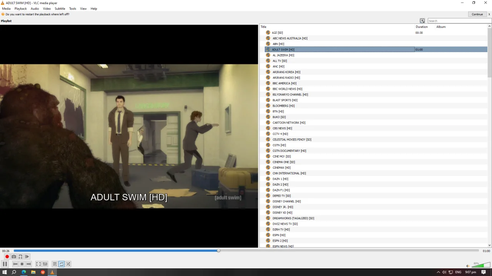Mute audio via speaker icon
This screenshot has height=276, width=492.
468,266
